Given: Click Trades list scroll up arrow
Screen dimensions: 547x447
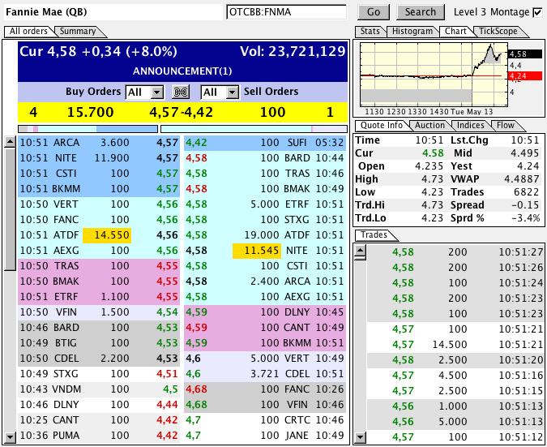Looking at the screenshot, I should tap(361, 250).
